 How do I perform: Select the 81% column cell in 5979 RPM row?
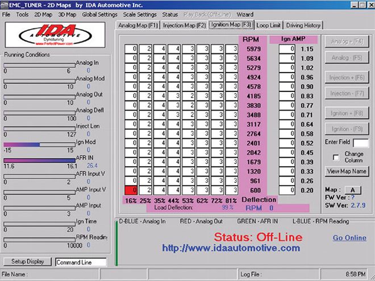pyautogui.click(x=231, y=49)
